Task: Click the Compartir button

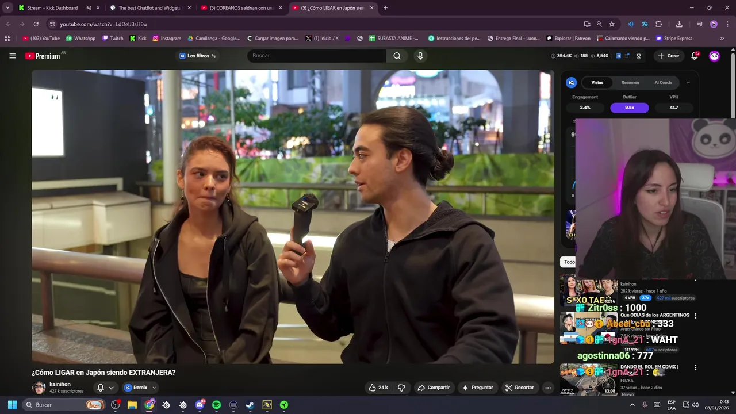Action: click(434, 388)
